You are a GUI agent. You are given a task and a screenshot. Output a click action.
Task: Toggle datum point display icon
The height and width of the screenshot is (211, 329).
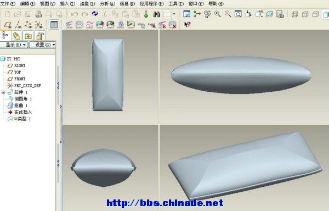pos(28,25)
